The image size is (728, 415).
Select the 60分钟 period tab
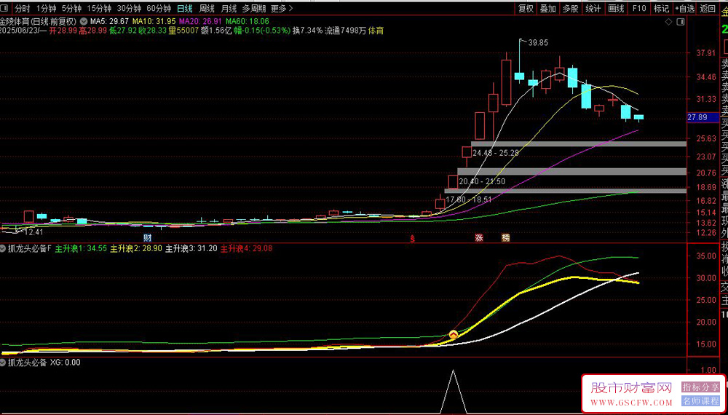(159, 8)
